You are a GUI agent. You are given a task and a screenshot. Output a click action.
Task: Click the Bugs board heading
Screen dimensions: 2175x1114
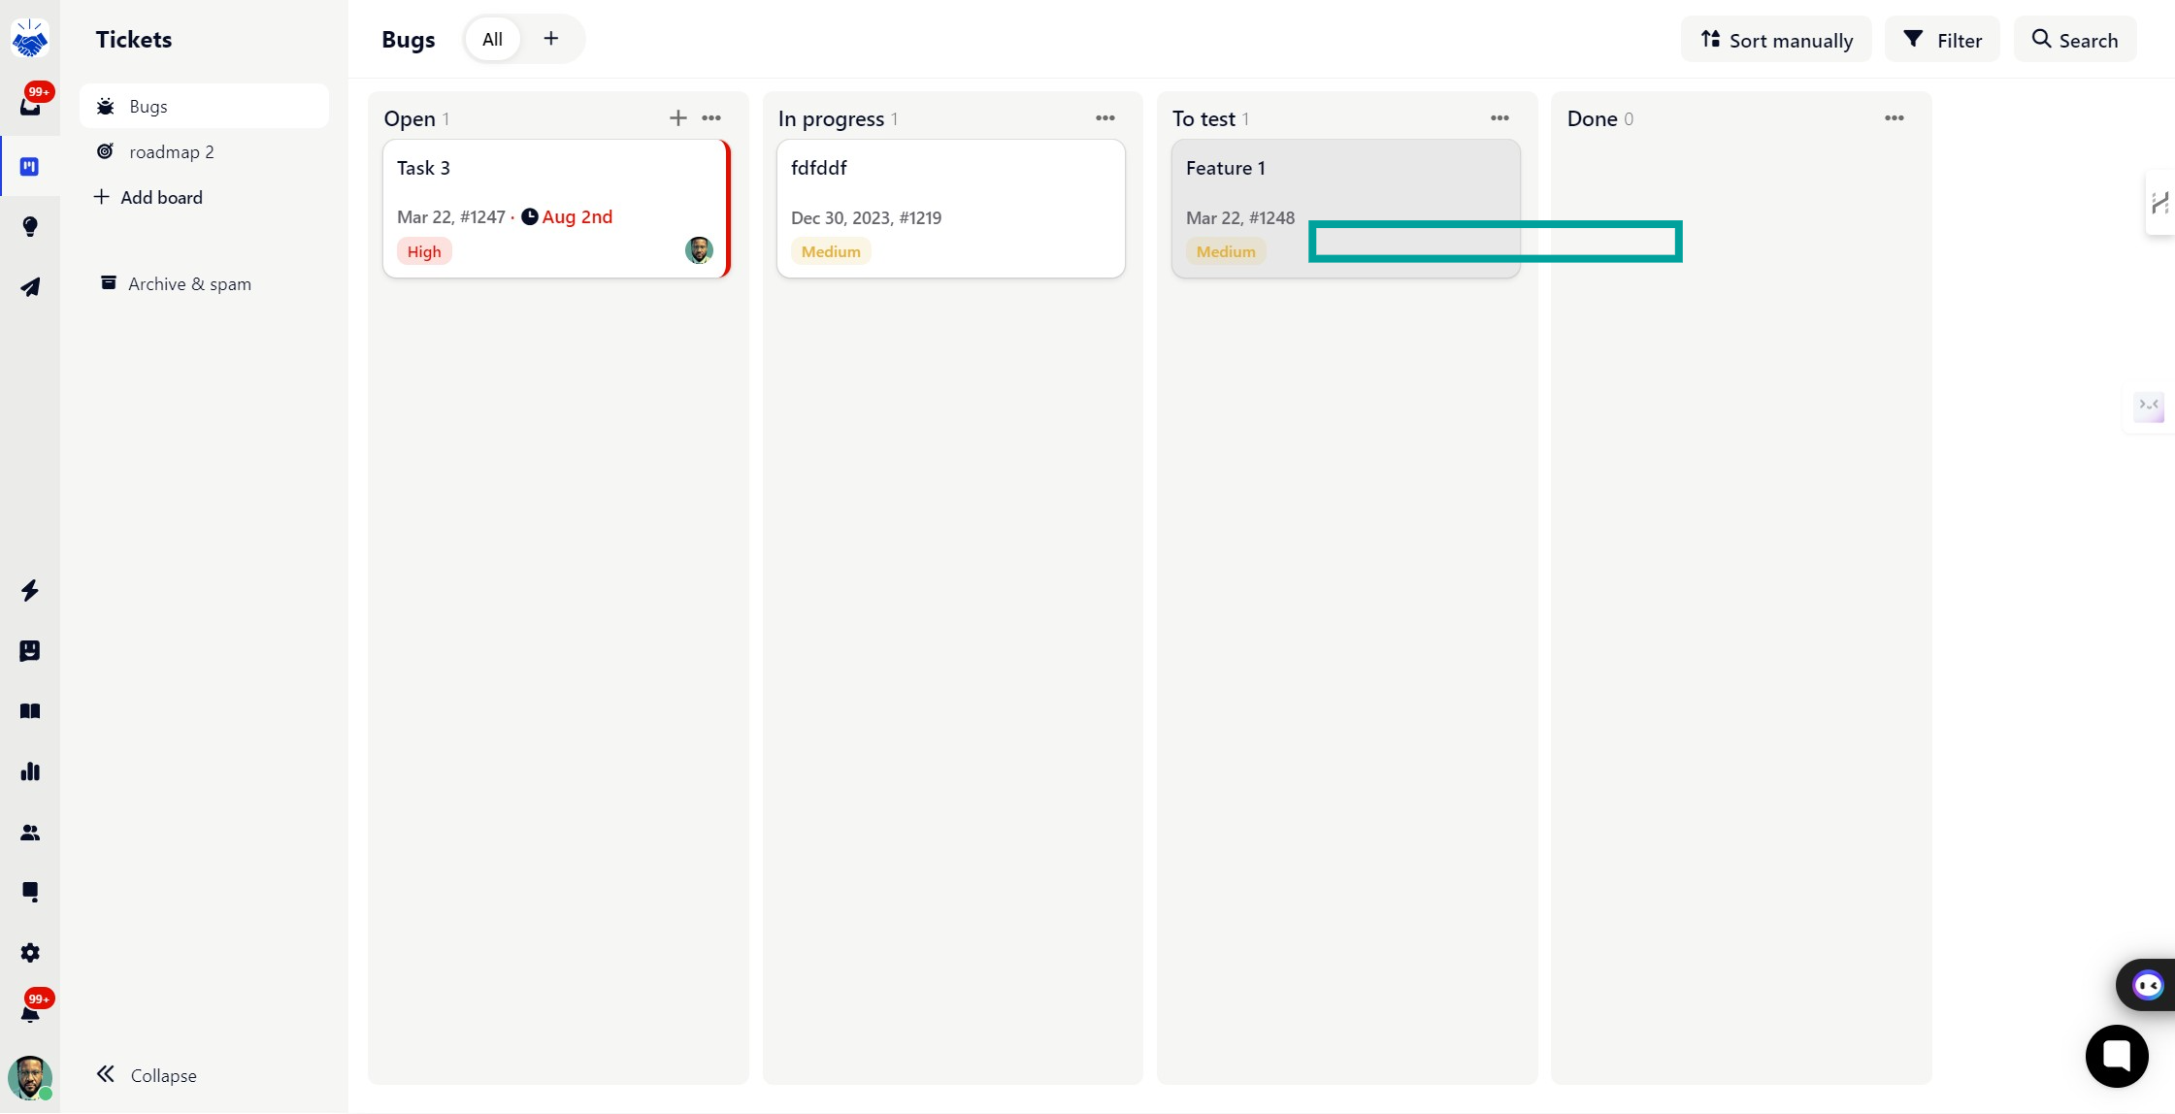point(409,40)
